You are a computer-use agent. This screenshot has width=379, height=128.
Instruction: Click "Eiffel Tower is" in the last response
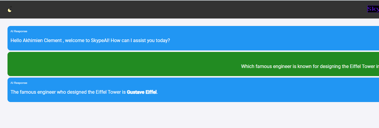[x=110, y=92]
